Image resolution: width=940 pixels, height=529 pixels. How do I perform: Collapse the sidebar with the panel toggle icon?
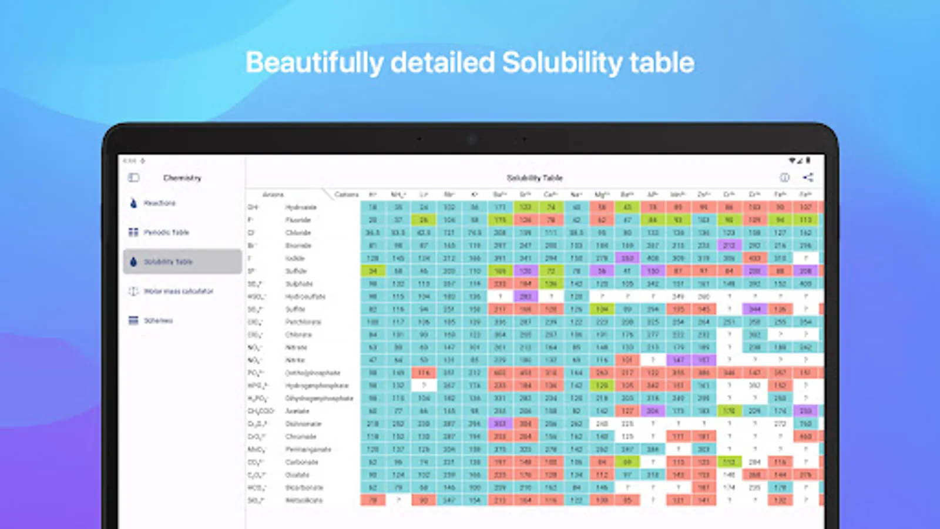tap(133, 178)
